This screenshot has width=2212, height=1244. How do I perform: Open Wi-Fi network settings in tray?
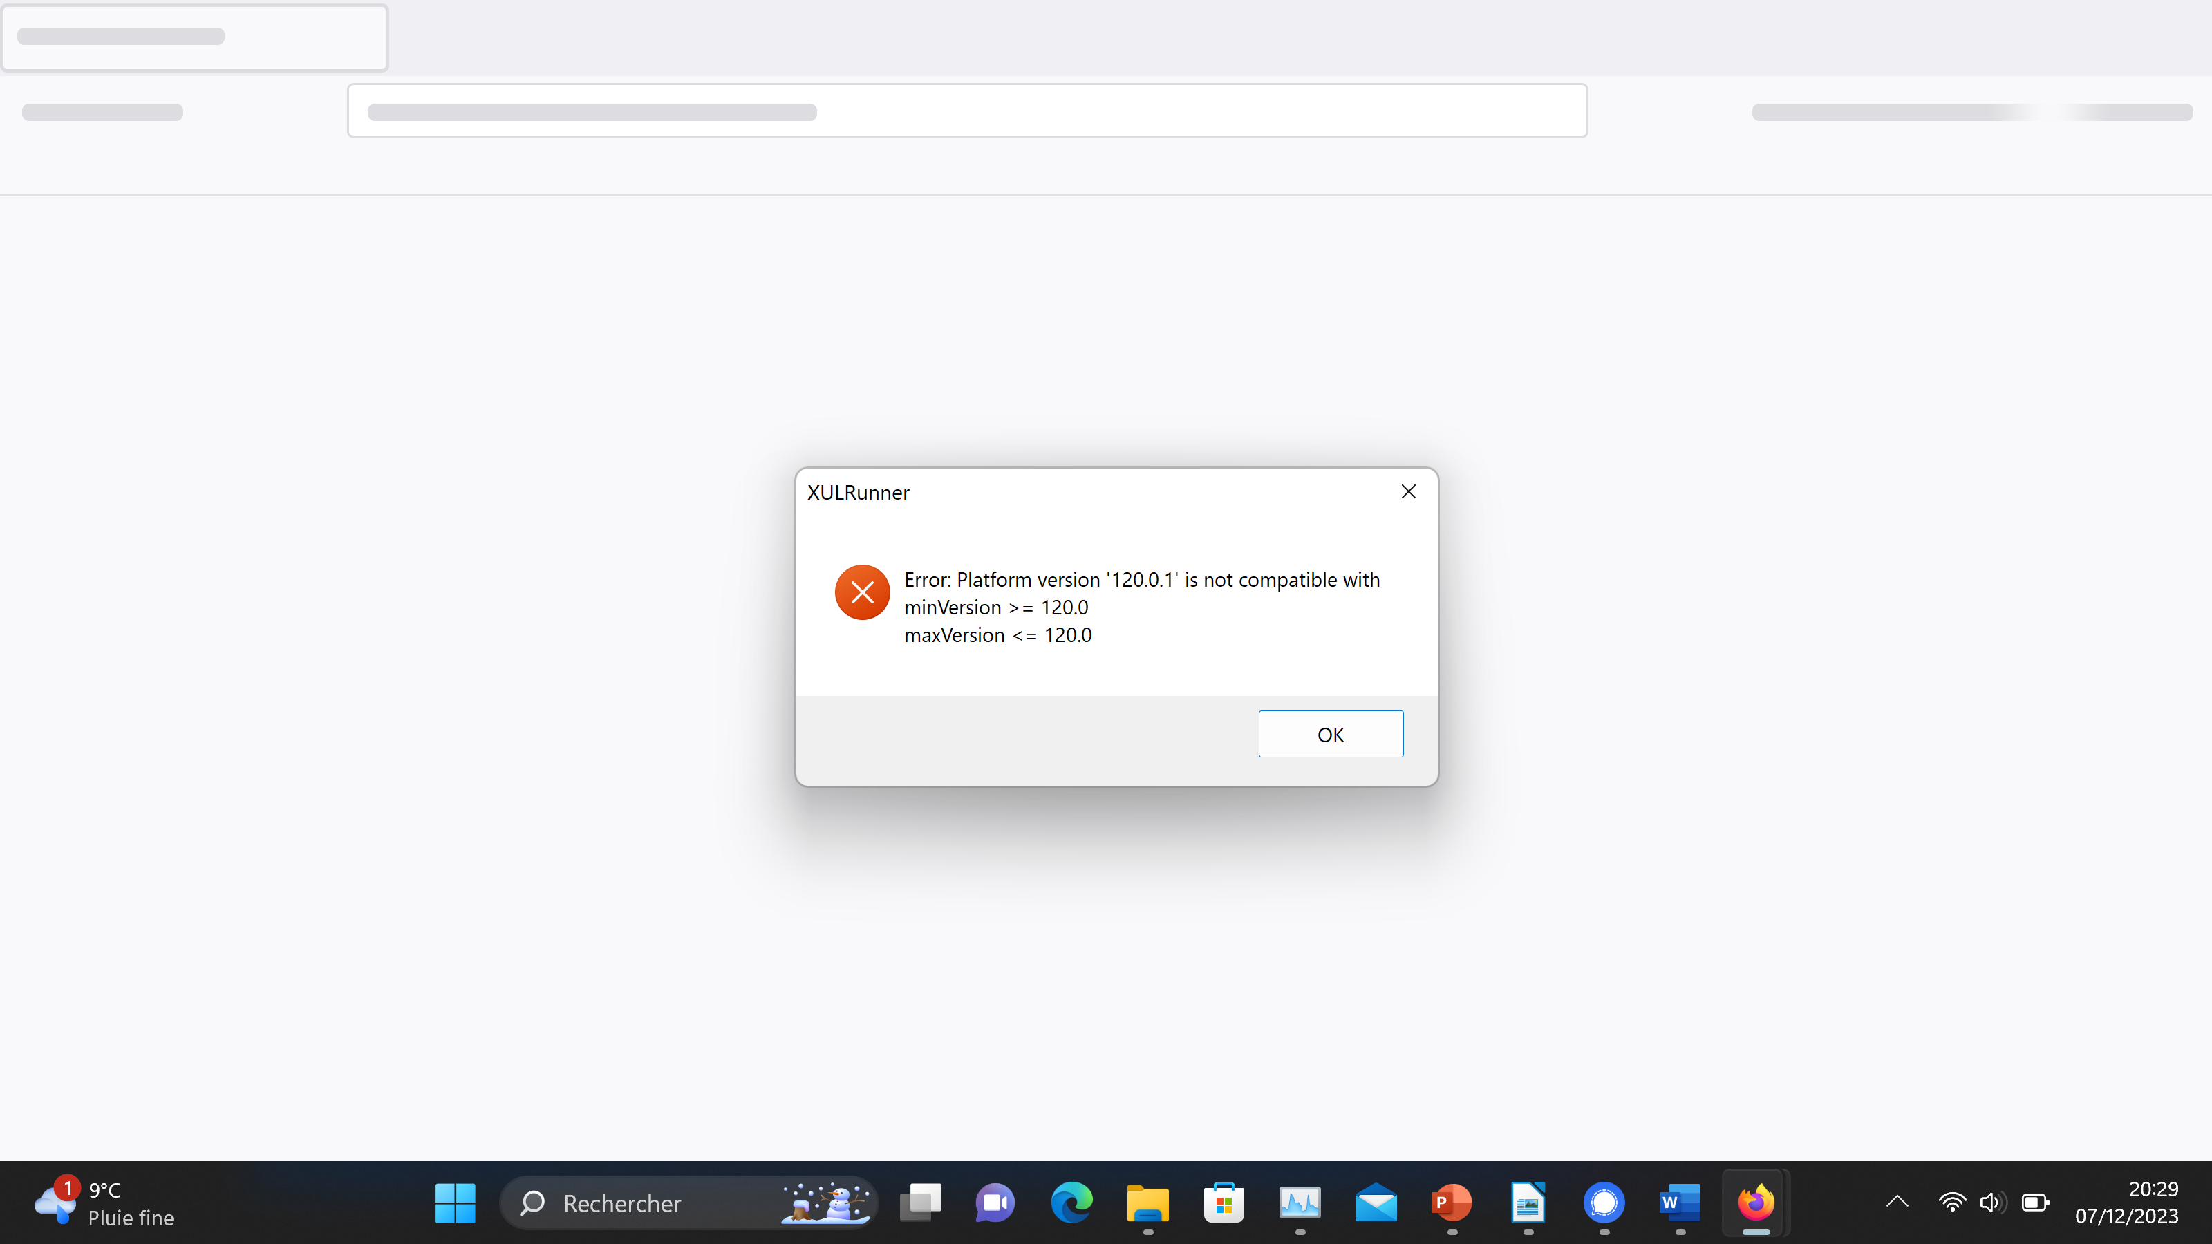coord(1952,1203)
